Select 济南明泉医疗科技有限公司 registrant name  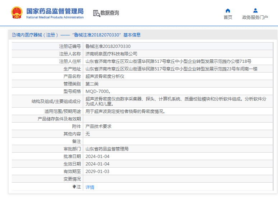111,54
